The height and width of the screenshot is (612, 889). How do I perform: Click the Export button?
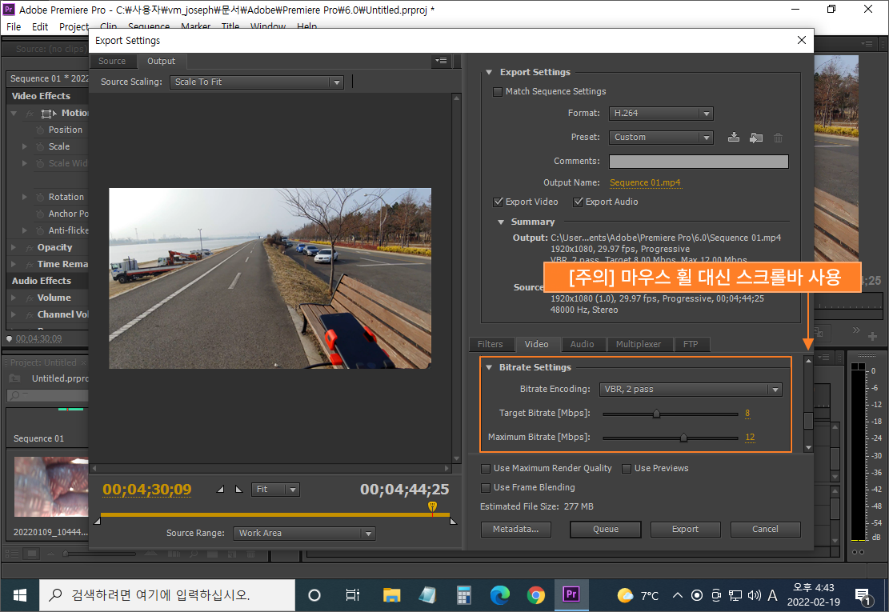686,530
